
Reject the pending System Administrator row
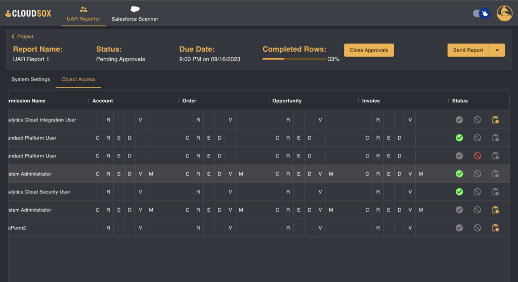tap(477, 210)
